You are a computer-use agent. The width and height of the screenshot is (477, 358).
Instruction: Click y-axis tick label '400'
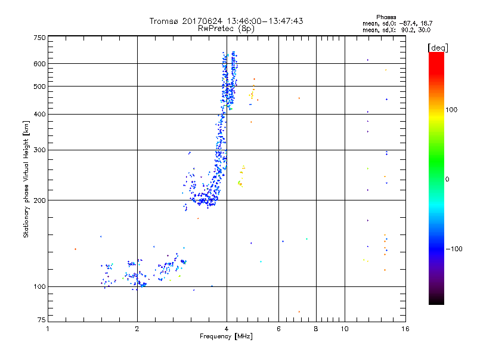click(39, 115)
